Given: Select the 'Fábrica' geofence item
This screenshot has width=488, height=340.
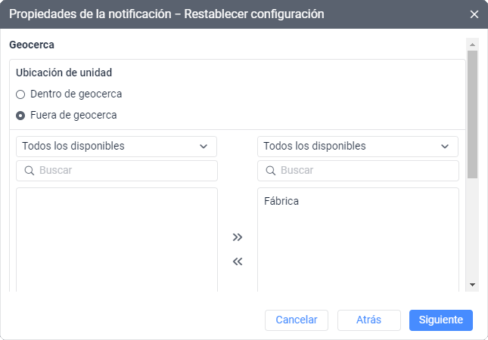Looking at the screenshot, I should (282, 201).
